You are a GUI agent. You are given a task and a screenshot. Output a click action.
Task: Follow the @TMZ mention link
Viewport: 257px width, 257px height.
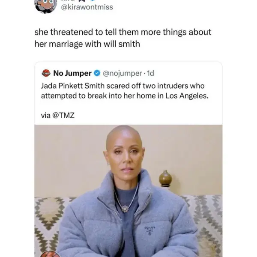pyautogui.click(x=63, y=115)
